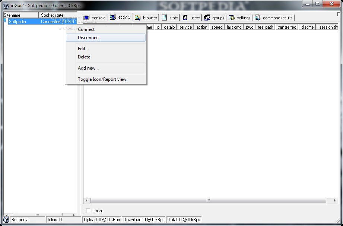Viewport: 343px width, 226px height.
Task: Click the Softpedia site computer icon
Action: (x=6, y=21)
